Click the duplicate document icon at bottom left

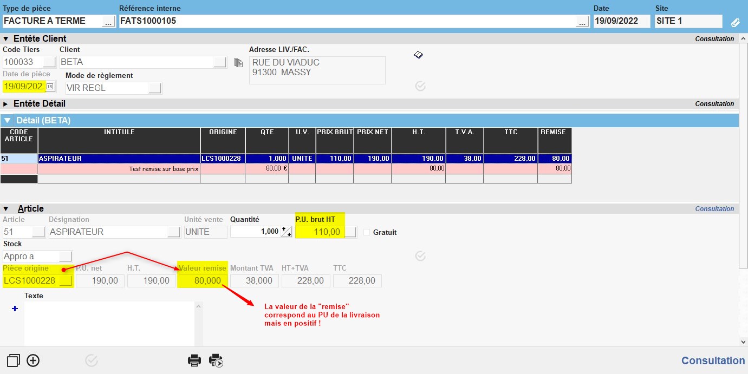[14, 360]
